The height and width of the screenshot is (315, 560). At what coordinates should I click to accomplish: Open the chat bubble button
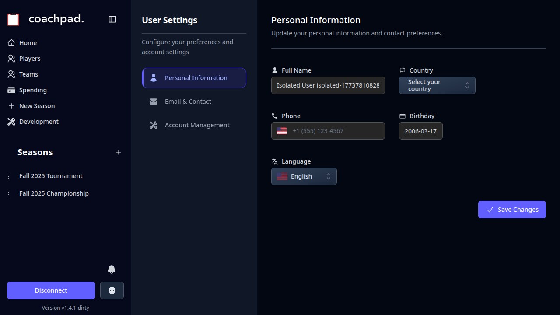(112, 290)
